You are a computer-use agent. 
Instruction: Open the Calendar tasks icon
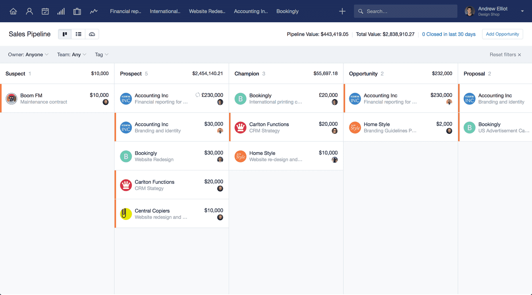[x=45, y=11]
